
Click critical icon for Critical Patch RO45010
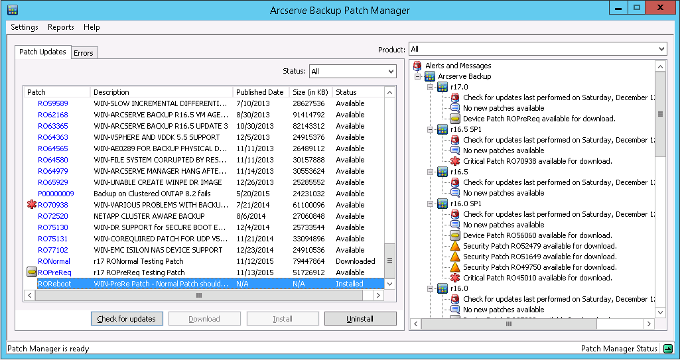(455, 278)
